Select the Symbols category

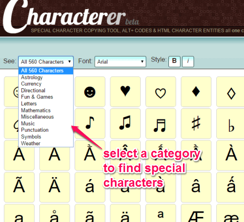pos(46,137)
